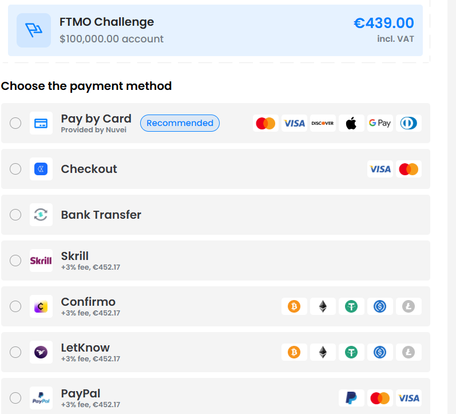This screenshot has height=414, width=456.
Task: Choose the Bank Transfer radio option
Action: [15, 215]
